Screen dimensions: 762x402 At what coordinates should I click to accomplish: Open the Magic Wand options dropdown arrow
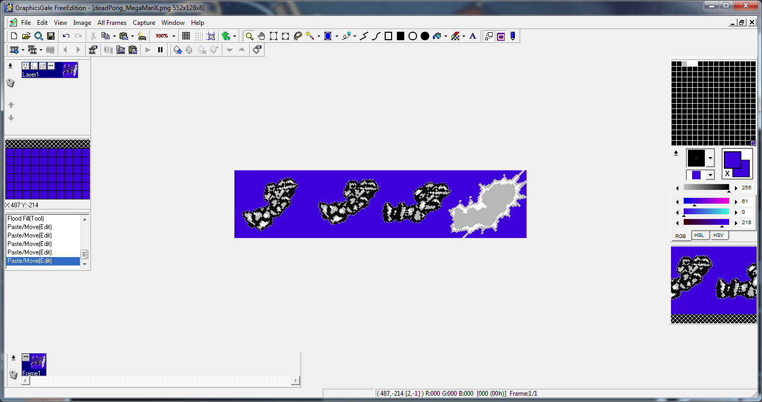pos(319,36)
